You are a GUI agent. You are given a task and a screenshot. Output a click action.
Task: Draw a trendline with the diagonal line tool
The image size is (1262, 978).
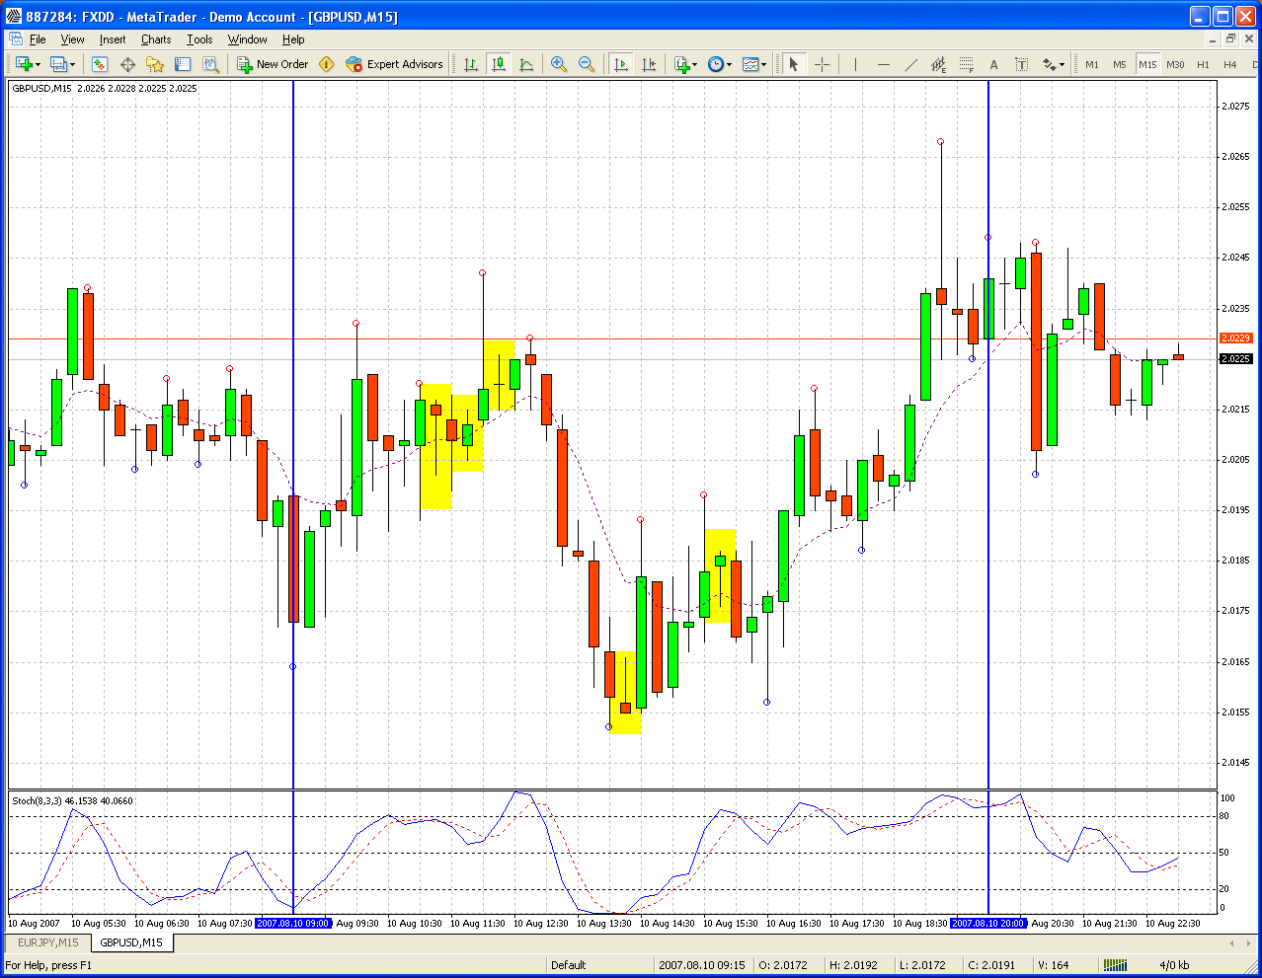click(910, 64)
